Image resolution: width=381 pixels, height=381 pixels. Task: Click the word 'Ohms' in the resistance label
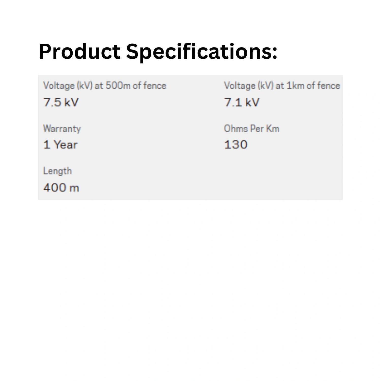[236, 129]
